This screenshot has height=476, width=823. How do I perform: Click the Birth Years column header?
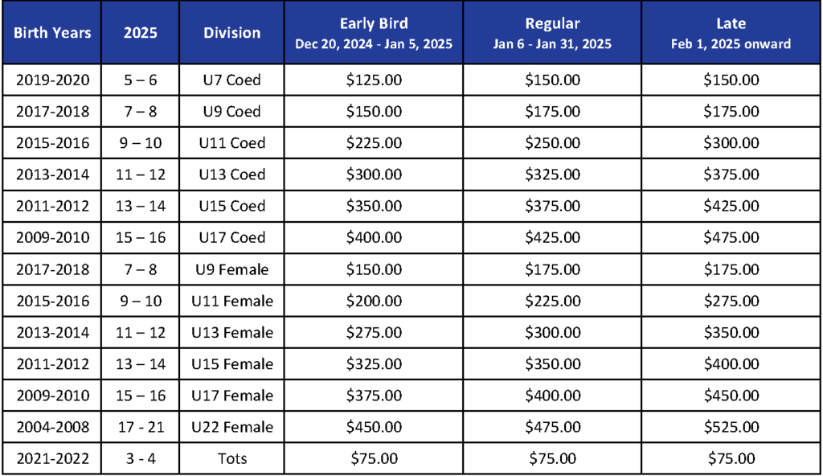(52, 33)
